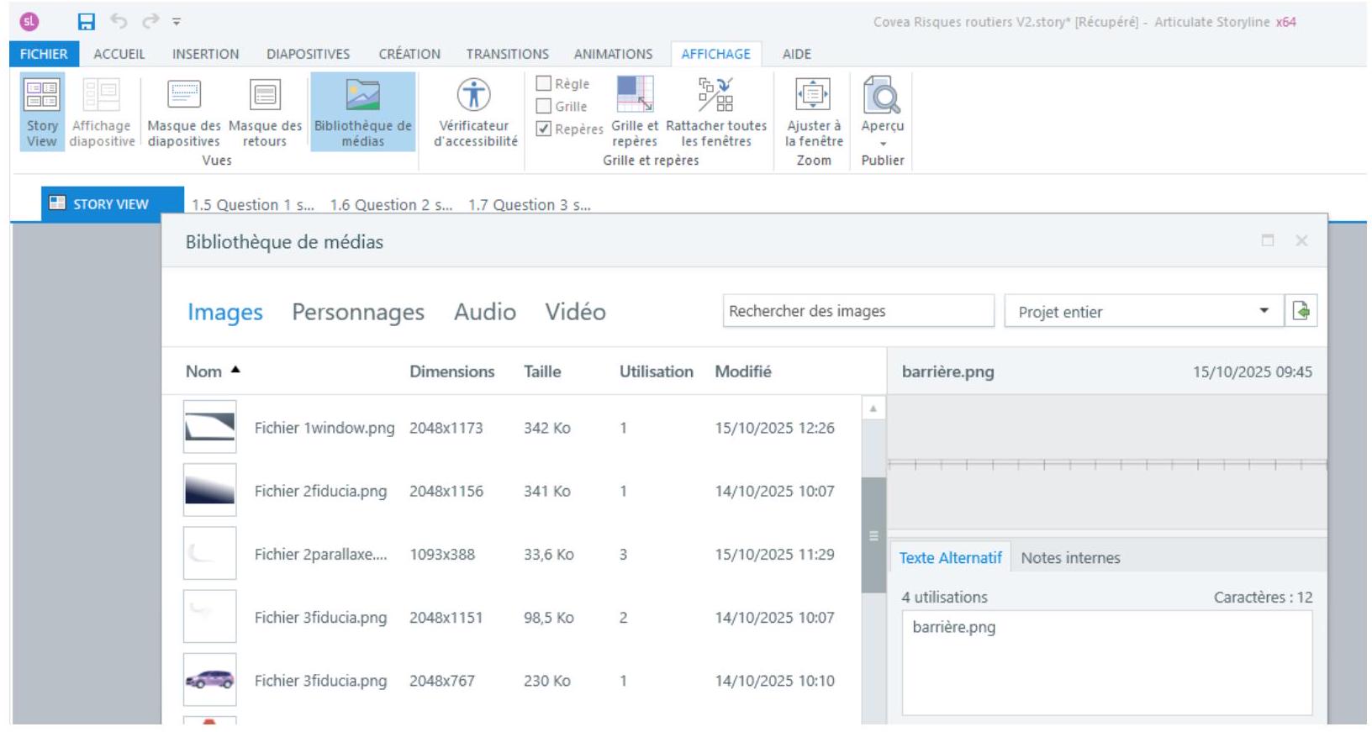
Task: Open the Notes internes tab
Action: pyautogui.click(x=1070, y=558)
